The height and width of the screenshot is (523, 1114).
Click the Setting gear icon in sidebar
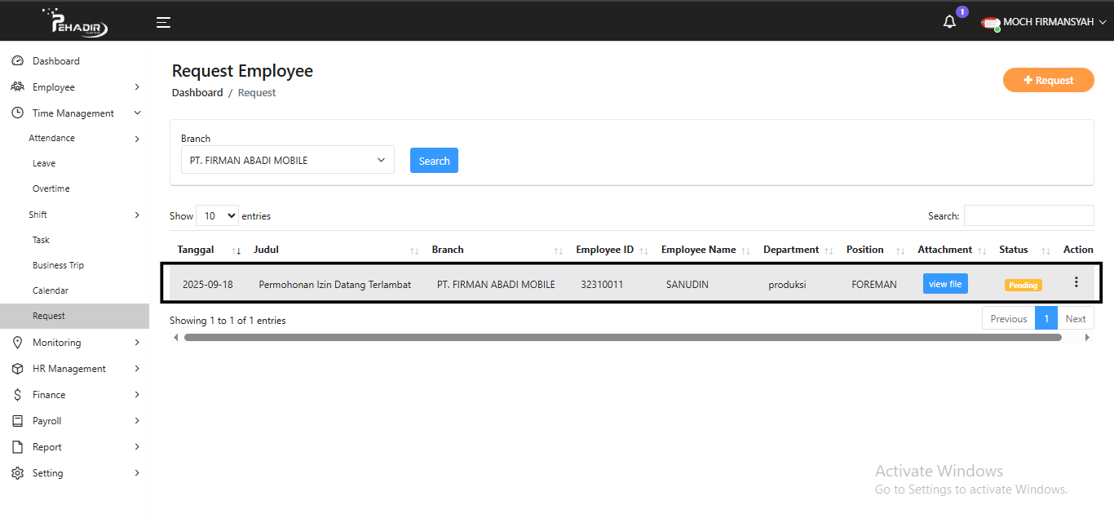coord(17,473)
